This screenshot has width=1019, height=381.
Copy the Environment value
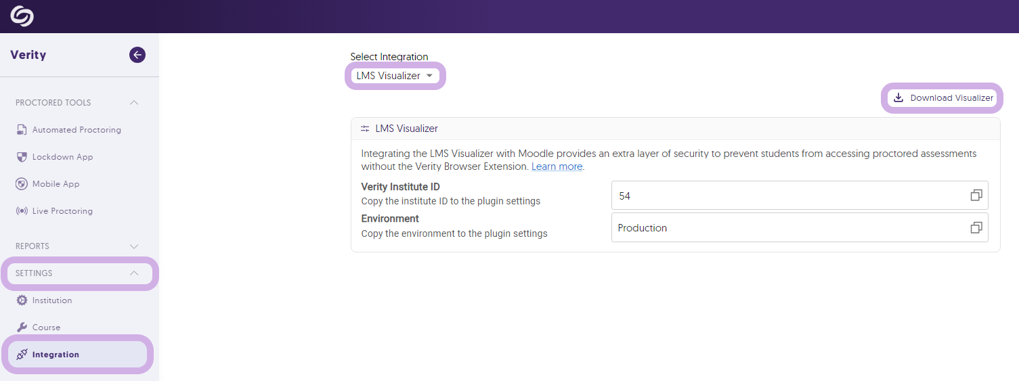pyautogui.click(x=976, y=228)
